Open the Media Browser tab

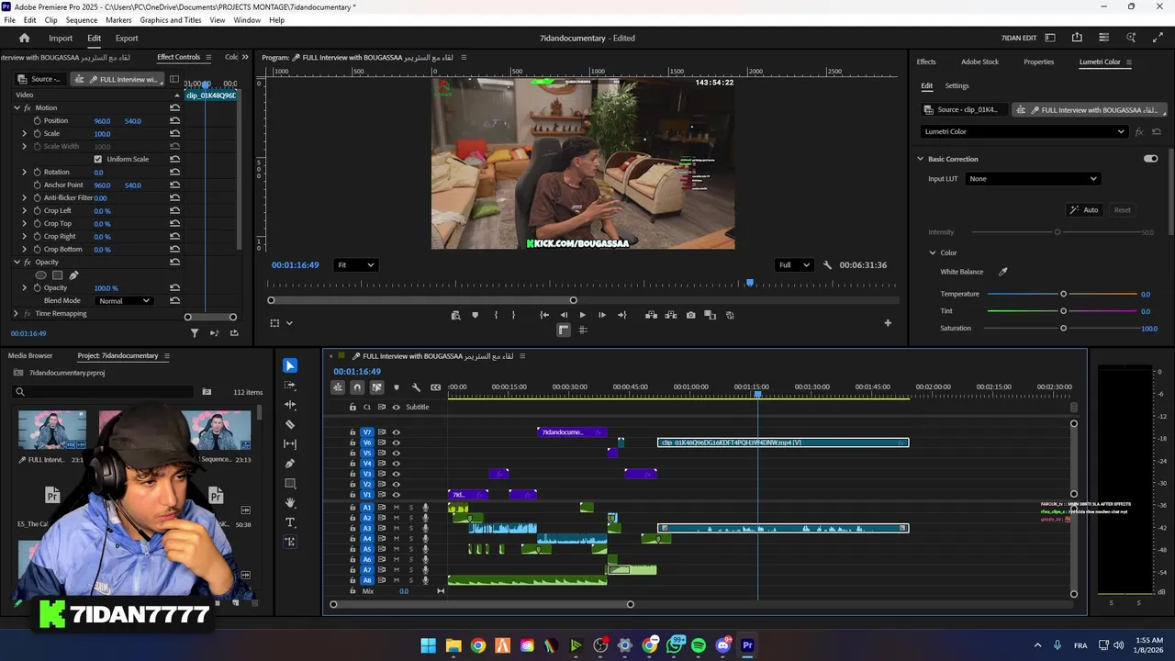pyautogui.click(x=30, y=355)
